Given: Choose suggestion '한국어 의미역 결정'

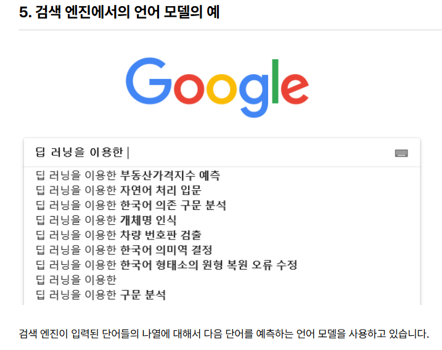Looking at the screenshot, I should (124, 250).
